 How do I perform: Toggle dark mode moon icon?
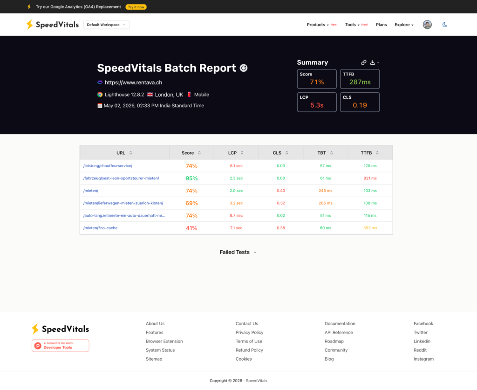445,25
